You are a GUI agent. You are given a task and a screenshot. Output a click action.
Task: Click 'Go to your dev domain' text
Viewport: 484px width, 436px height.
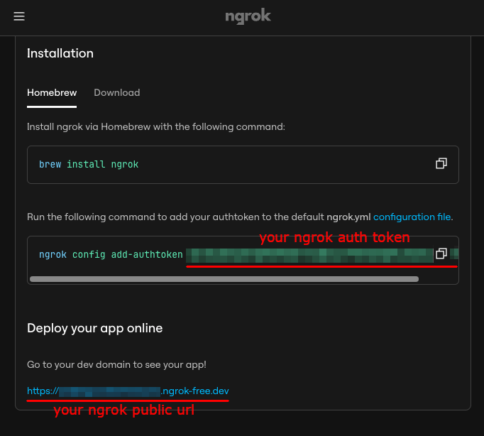(116, 365)
